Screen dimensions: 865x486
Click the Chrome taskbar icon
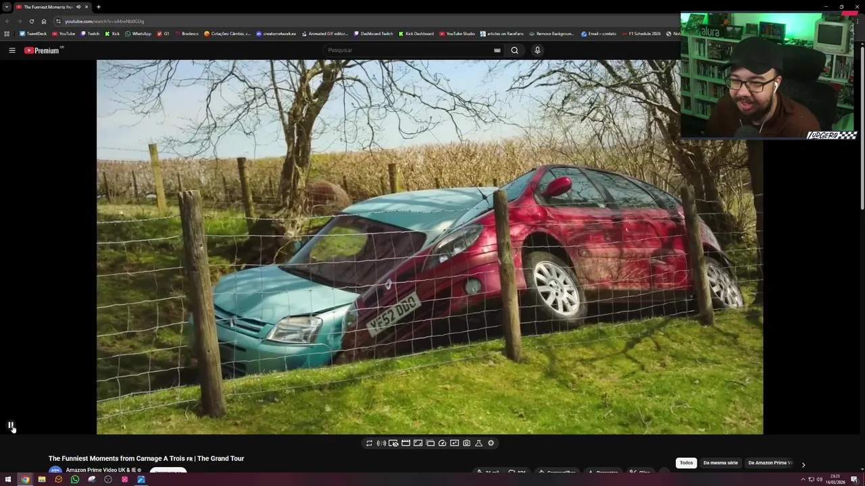(25, 479)
